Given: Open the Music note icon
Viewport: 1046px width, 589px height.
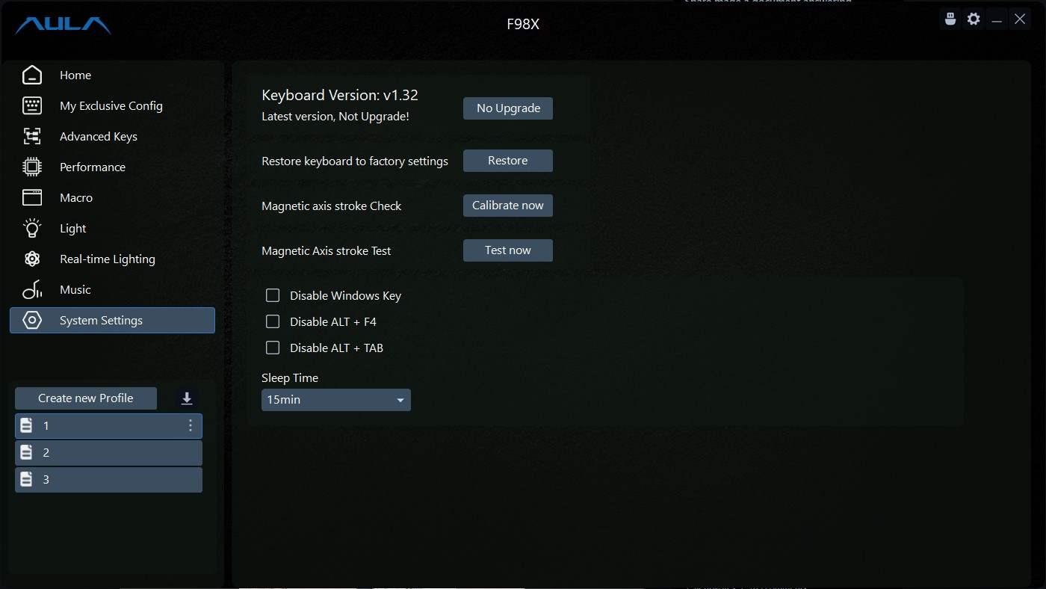Looking at the screenshot, I should click(x=32, y=289).
